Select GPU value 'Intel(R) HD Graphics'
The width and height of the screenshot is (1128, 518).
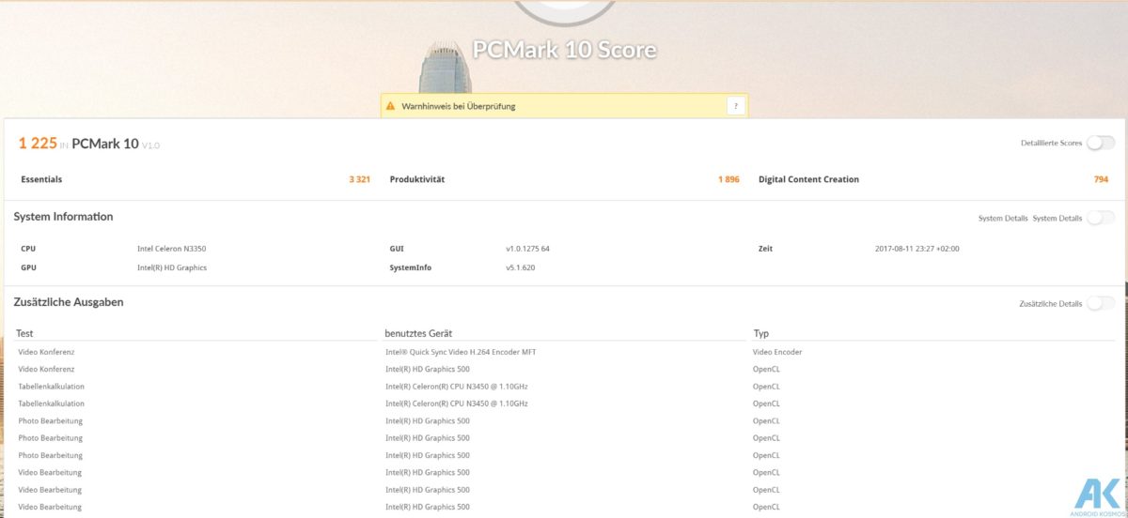coord(172,267)
